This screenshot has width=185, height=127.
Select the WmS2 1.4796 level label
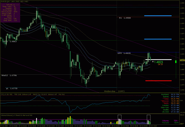point(9,75)
